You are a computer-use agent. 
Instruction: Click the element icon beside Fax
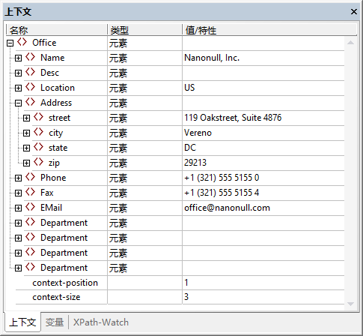coord(30,192)
